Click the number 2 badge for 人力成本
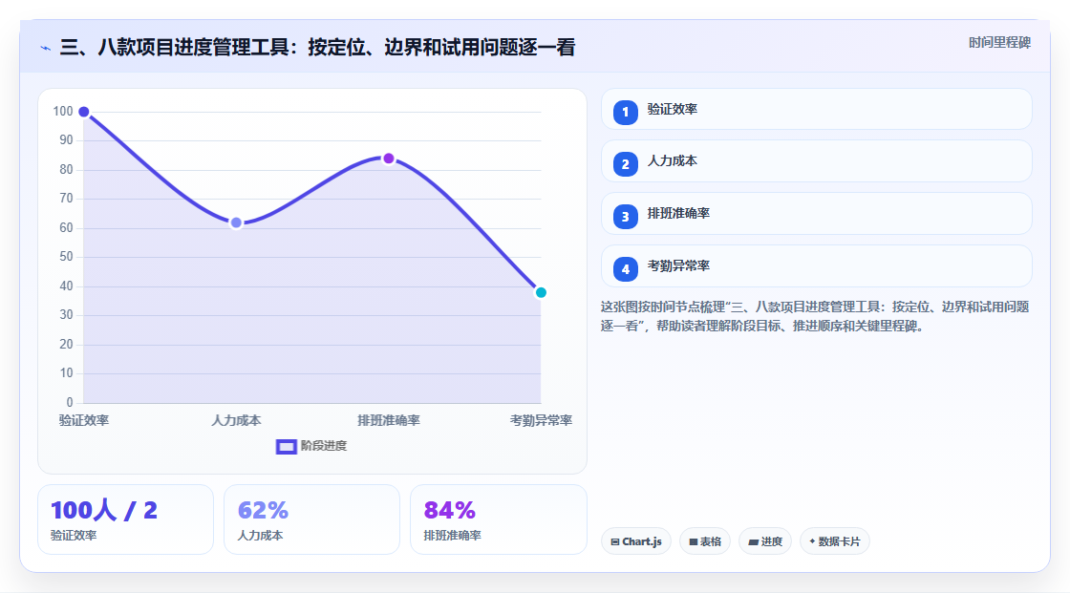This screenshot has width=1070, height=593. point(625,164)
